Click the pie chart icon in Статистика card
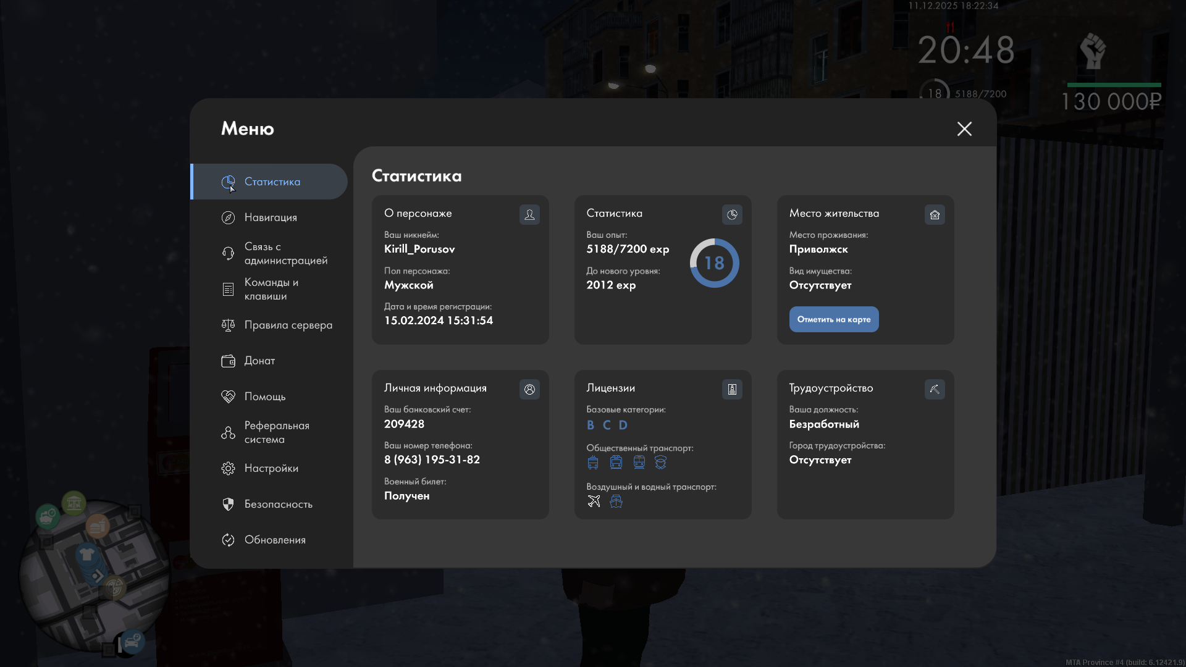The image size is (1186, 667). pos(732,214)
